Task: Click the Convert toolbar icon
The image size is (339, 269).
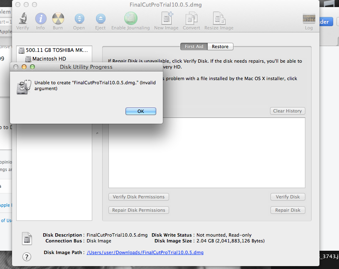Action: click(x=192, y=18)
